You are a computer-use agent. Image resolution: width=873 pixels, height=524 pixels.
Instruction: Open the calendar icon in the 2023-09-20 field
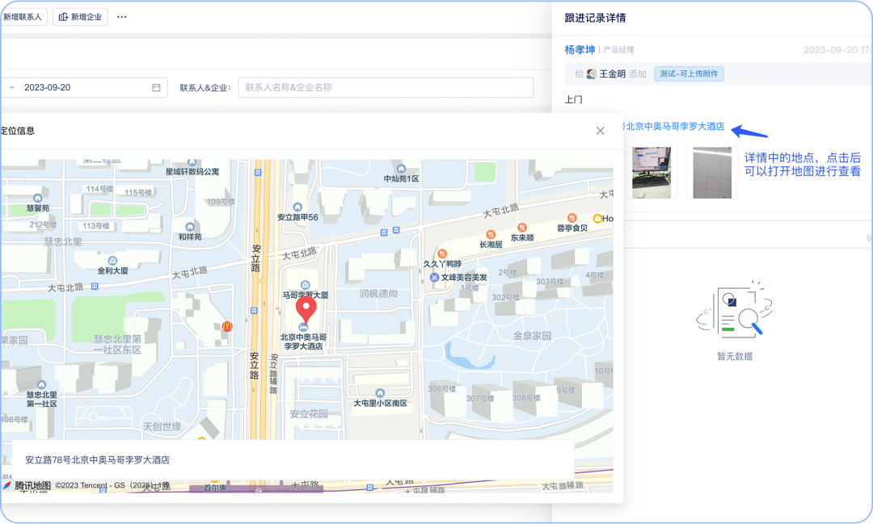tap(157, 87)
